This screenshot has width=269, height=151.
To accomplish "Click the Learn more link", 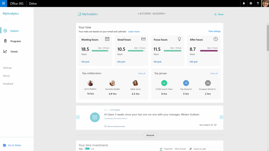I will tap(134, 32).
